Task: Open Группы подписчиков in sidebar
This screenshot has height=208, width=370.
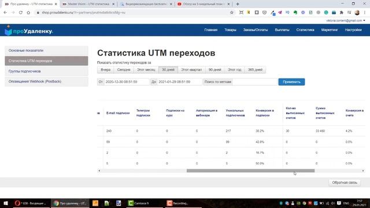Action: (46, 71)
